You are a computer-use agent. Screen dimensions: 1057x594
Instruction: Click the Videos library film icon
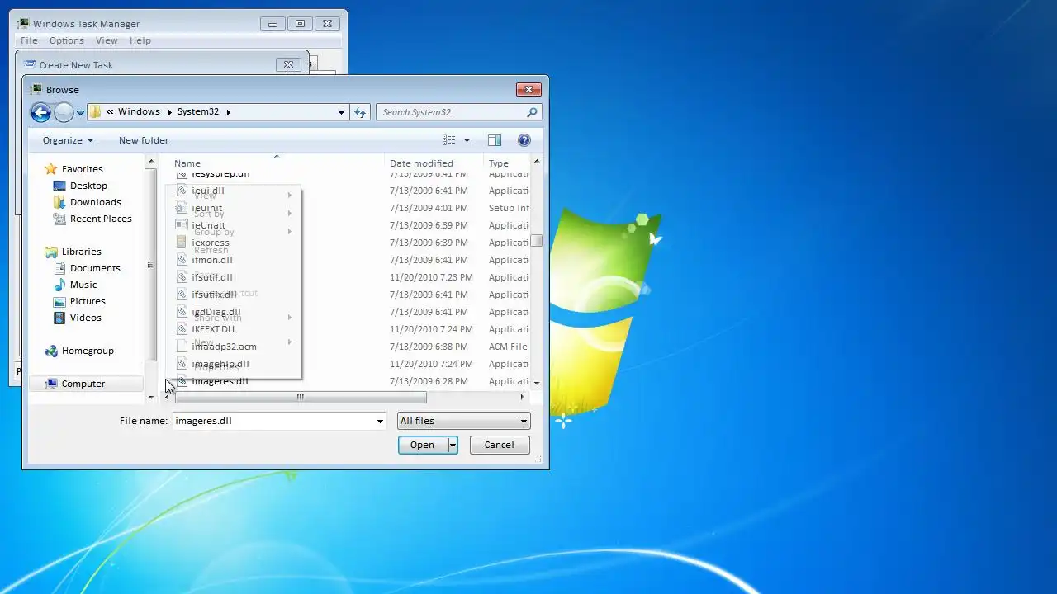click(x=59, y=318)
